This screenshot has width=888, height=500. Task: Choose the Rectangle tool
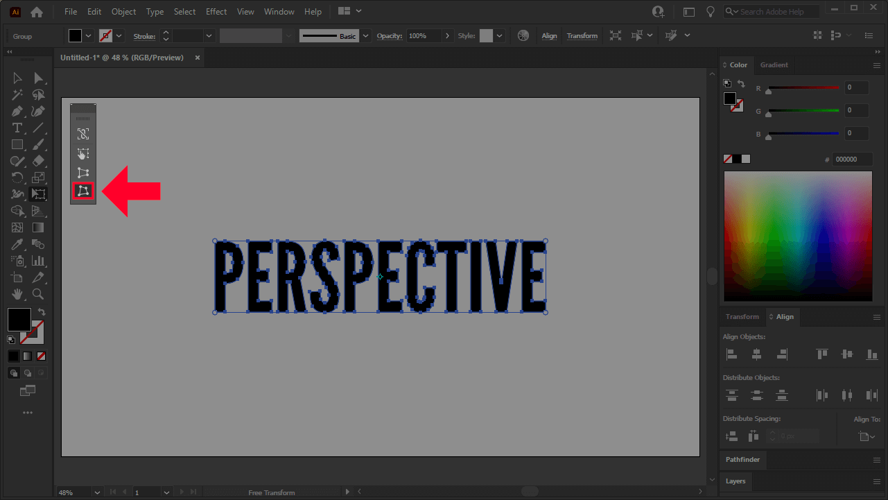tap(17, 144)
